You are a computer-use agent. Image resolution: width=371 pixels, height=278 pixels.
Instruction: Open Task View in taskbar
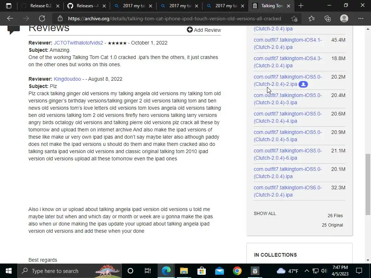(x=148, y=271)
